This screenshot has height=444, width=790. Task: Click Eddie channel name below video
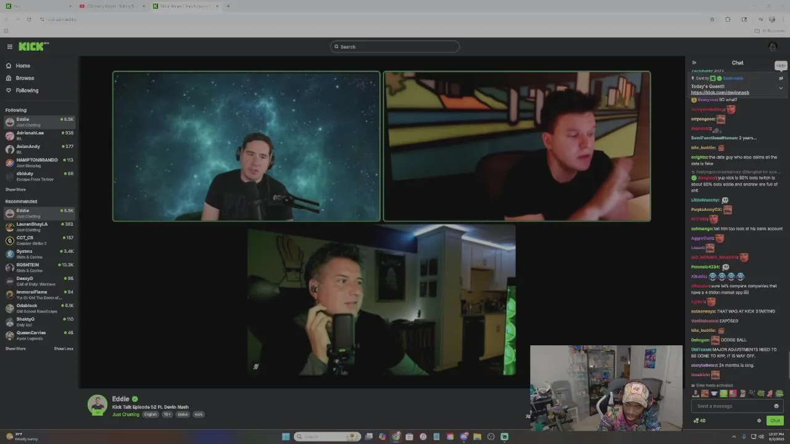coord(120,399)
